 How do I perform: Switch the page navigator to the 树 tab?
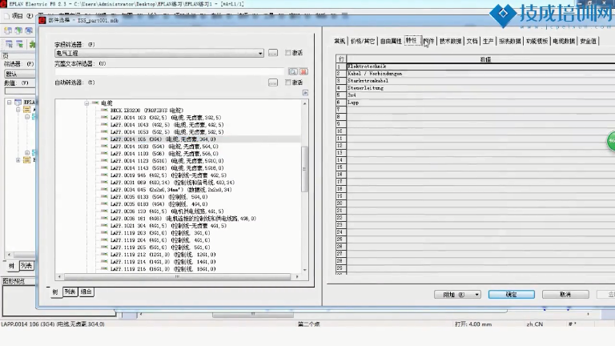(x=11, y=266)
